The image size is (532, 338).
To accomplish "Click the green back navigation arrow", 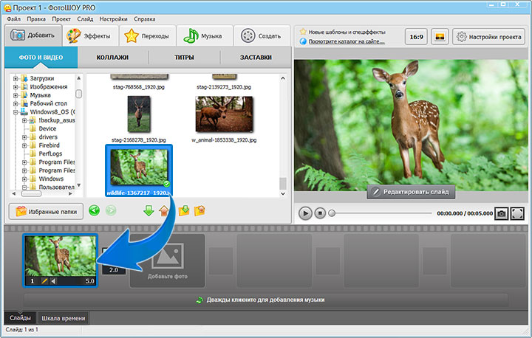I will (x=94, y=210).
